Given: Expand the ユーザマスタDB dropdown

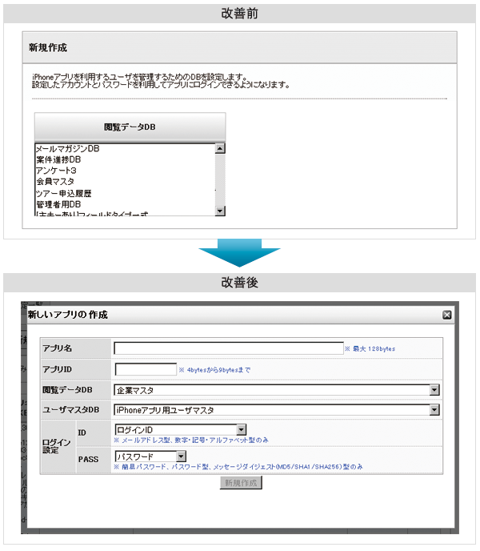Looking at the screenshot, I should point(277,410).
